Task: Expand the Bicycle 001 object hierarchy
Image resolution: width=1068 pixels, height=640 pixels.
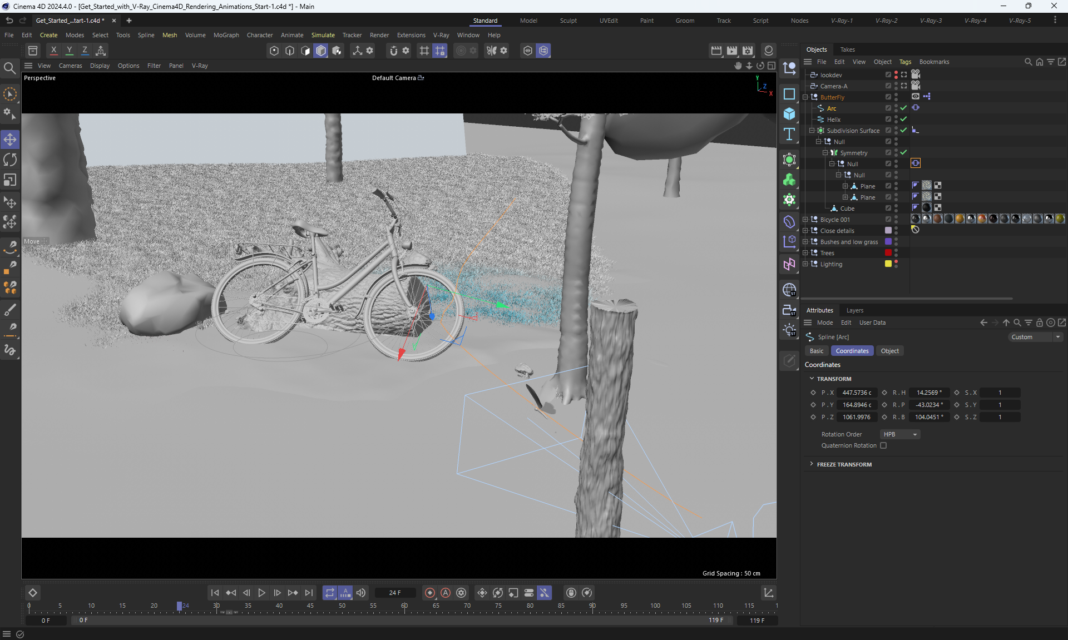Action: click(x=805, y=220)
